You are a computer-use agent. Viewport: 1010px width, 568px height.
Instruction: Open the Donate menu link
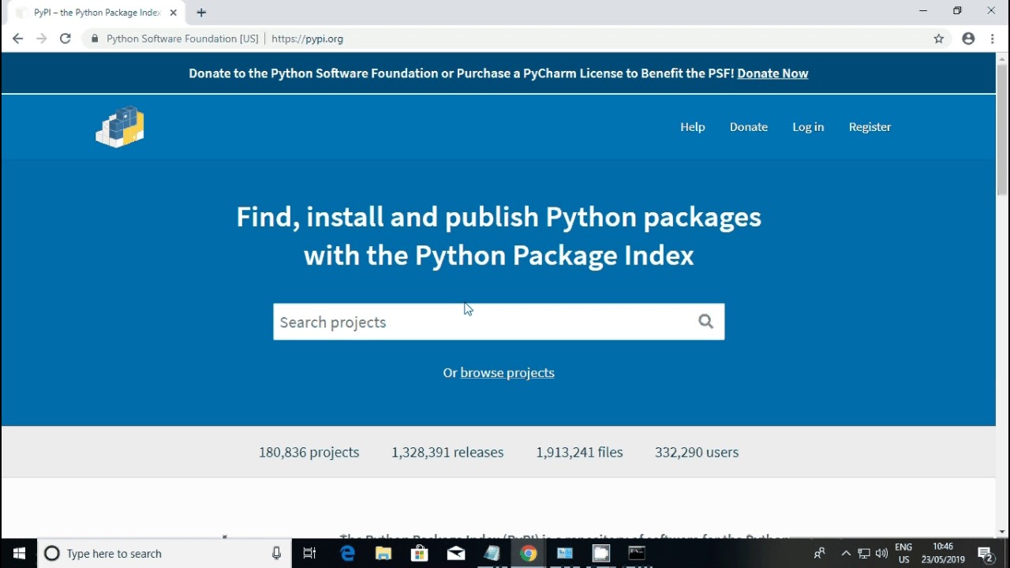(x=749, y=127)
